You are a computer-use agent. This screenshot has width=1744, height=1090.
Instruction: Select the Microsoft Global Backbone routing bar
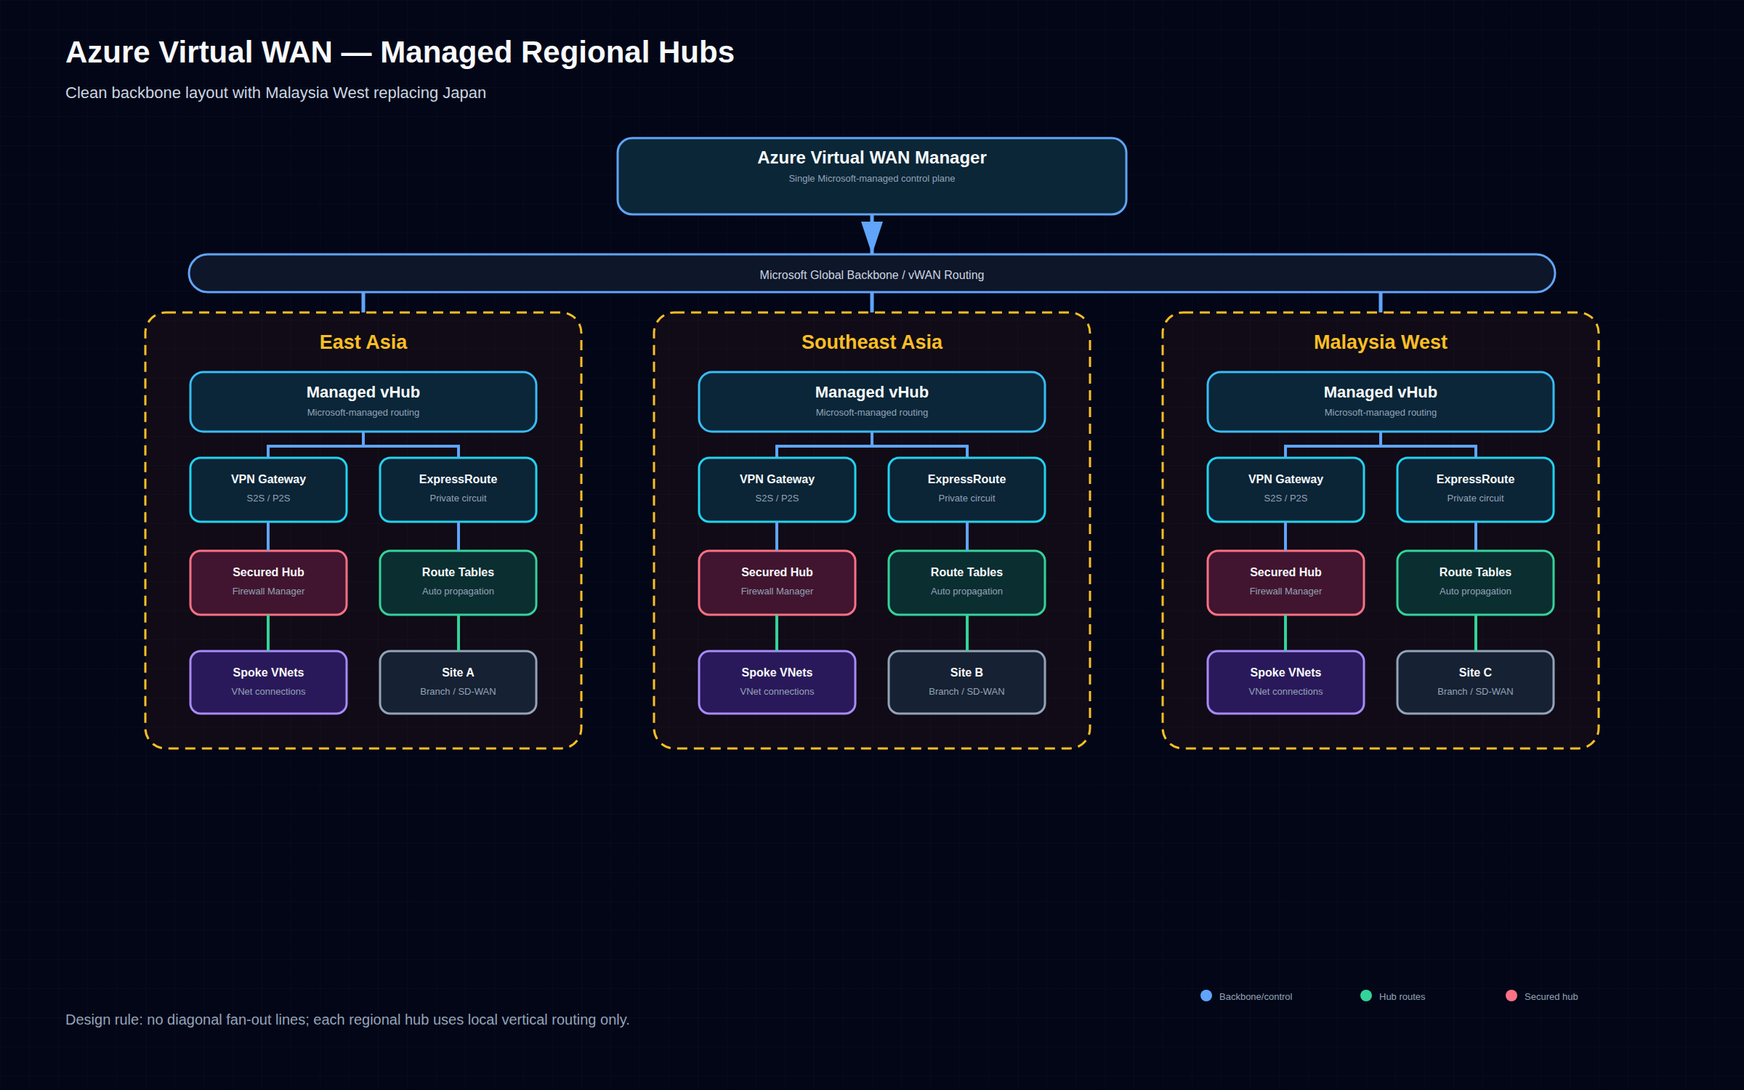click(x=871, y=273)
